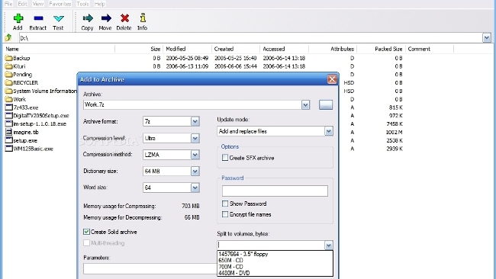
Task: Select the Pending folder icon
Action: point(9,75)
